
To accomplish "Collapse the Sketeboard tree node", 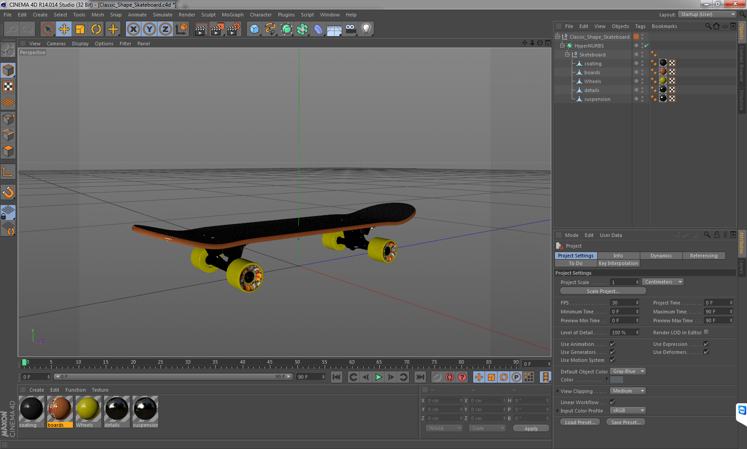I will 567,54.
